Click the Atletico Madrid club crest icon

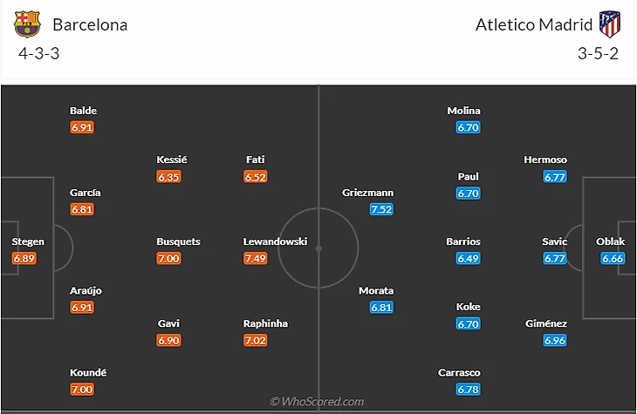(x=608, y=24)
